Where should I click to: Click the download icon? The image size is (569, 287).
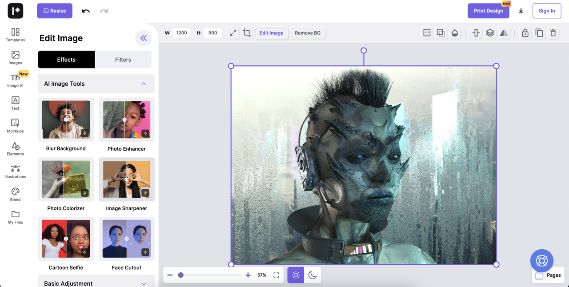click(521, 11)
